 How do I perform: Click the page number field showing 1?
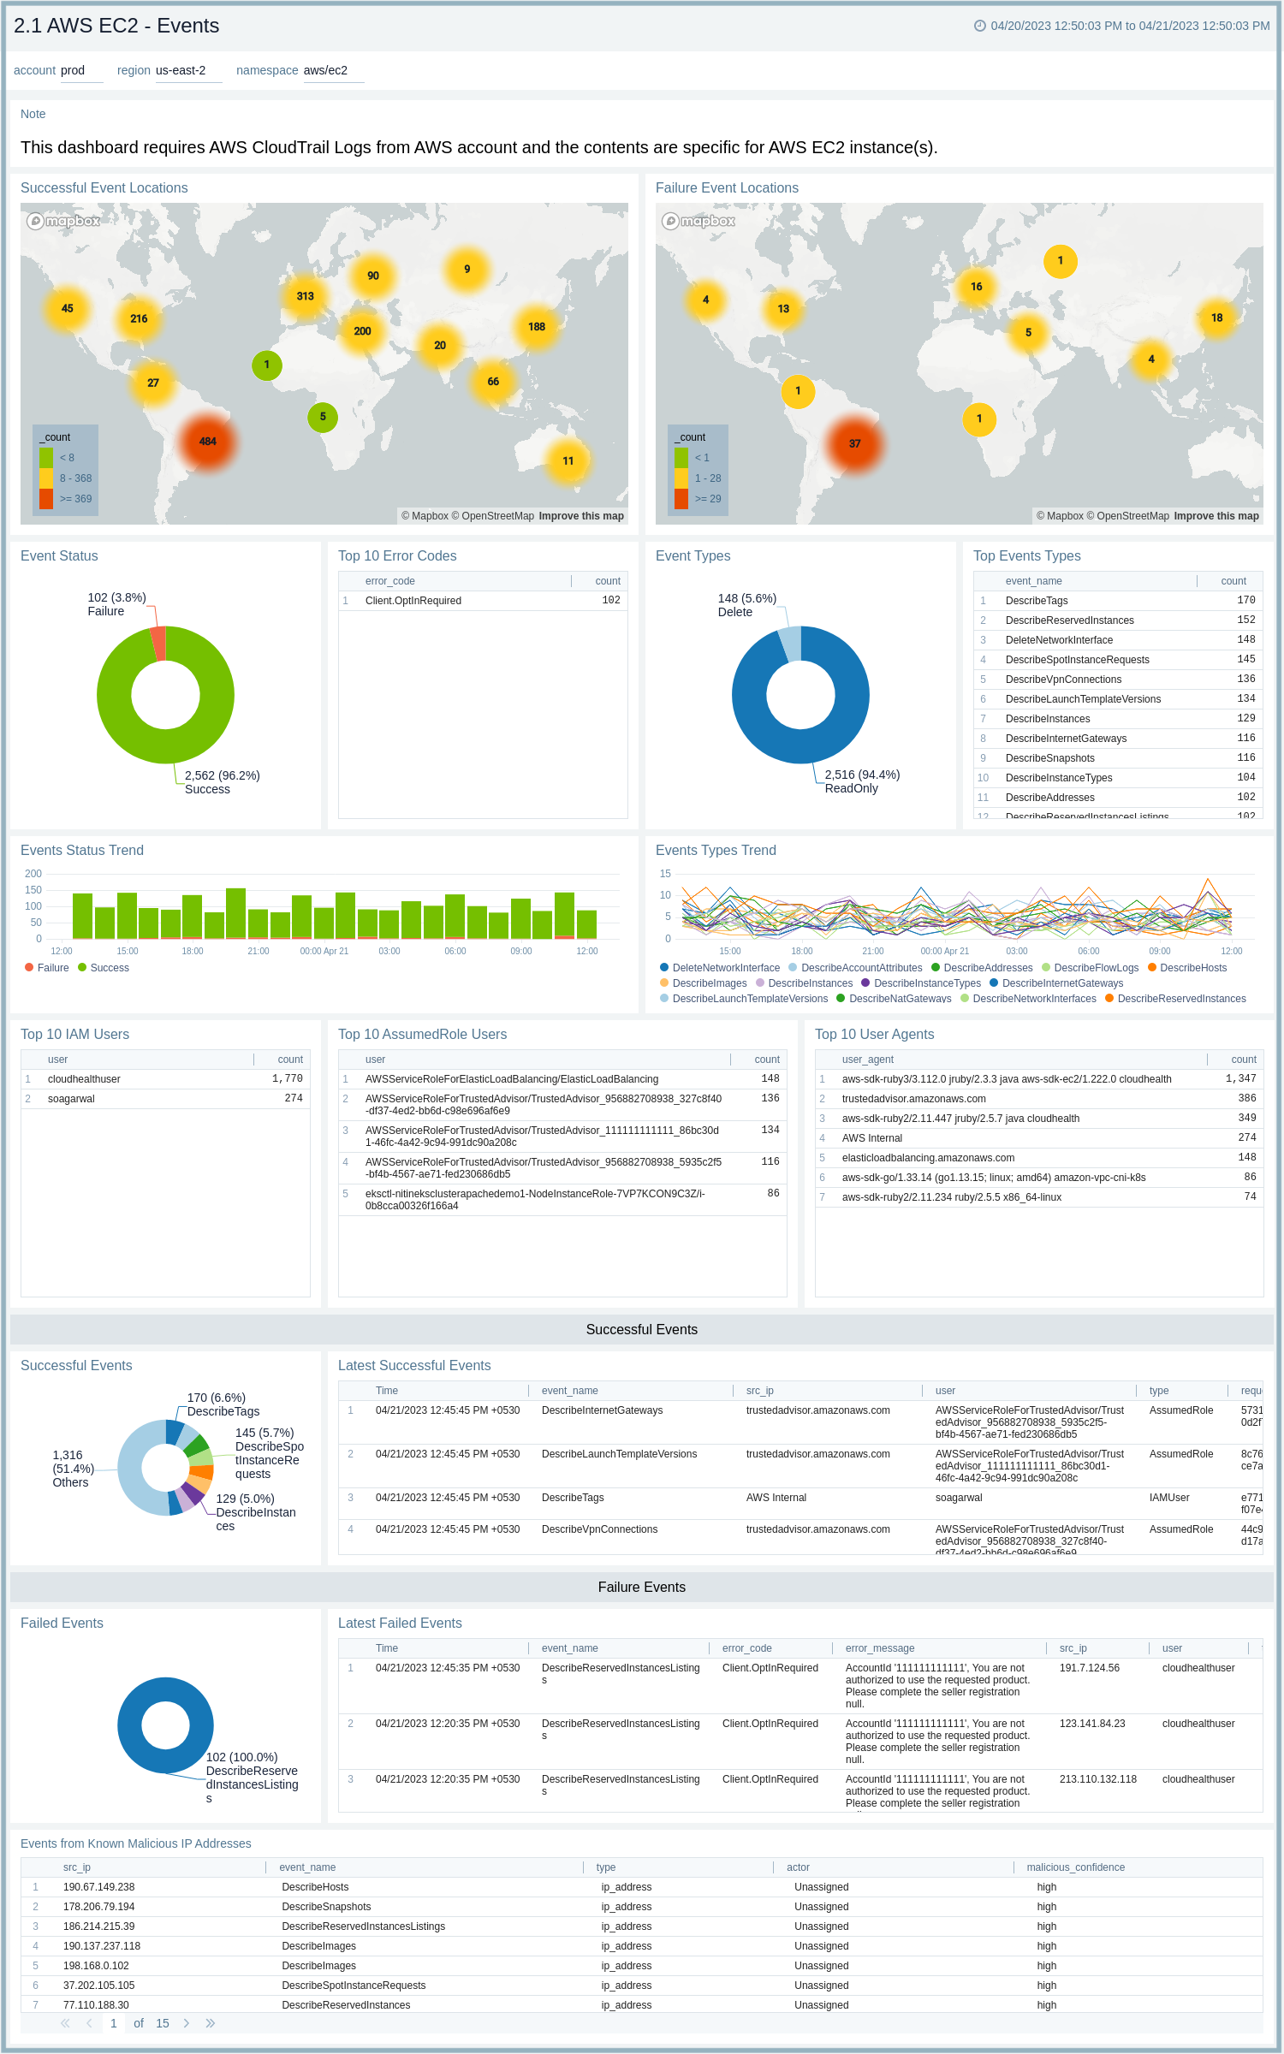(113, 2023)
